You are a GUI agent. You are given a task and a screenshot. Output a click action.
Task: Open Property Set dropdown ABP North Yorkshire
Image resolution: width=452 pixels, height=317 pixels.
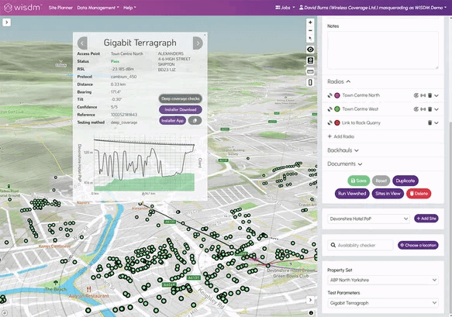coord(383,280)
